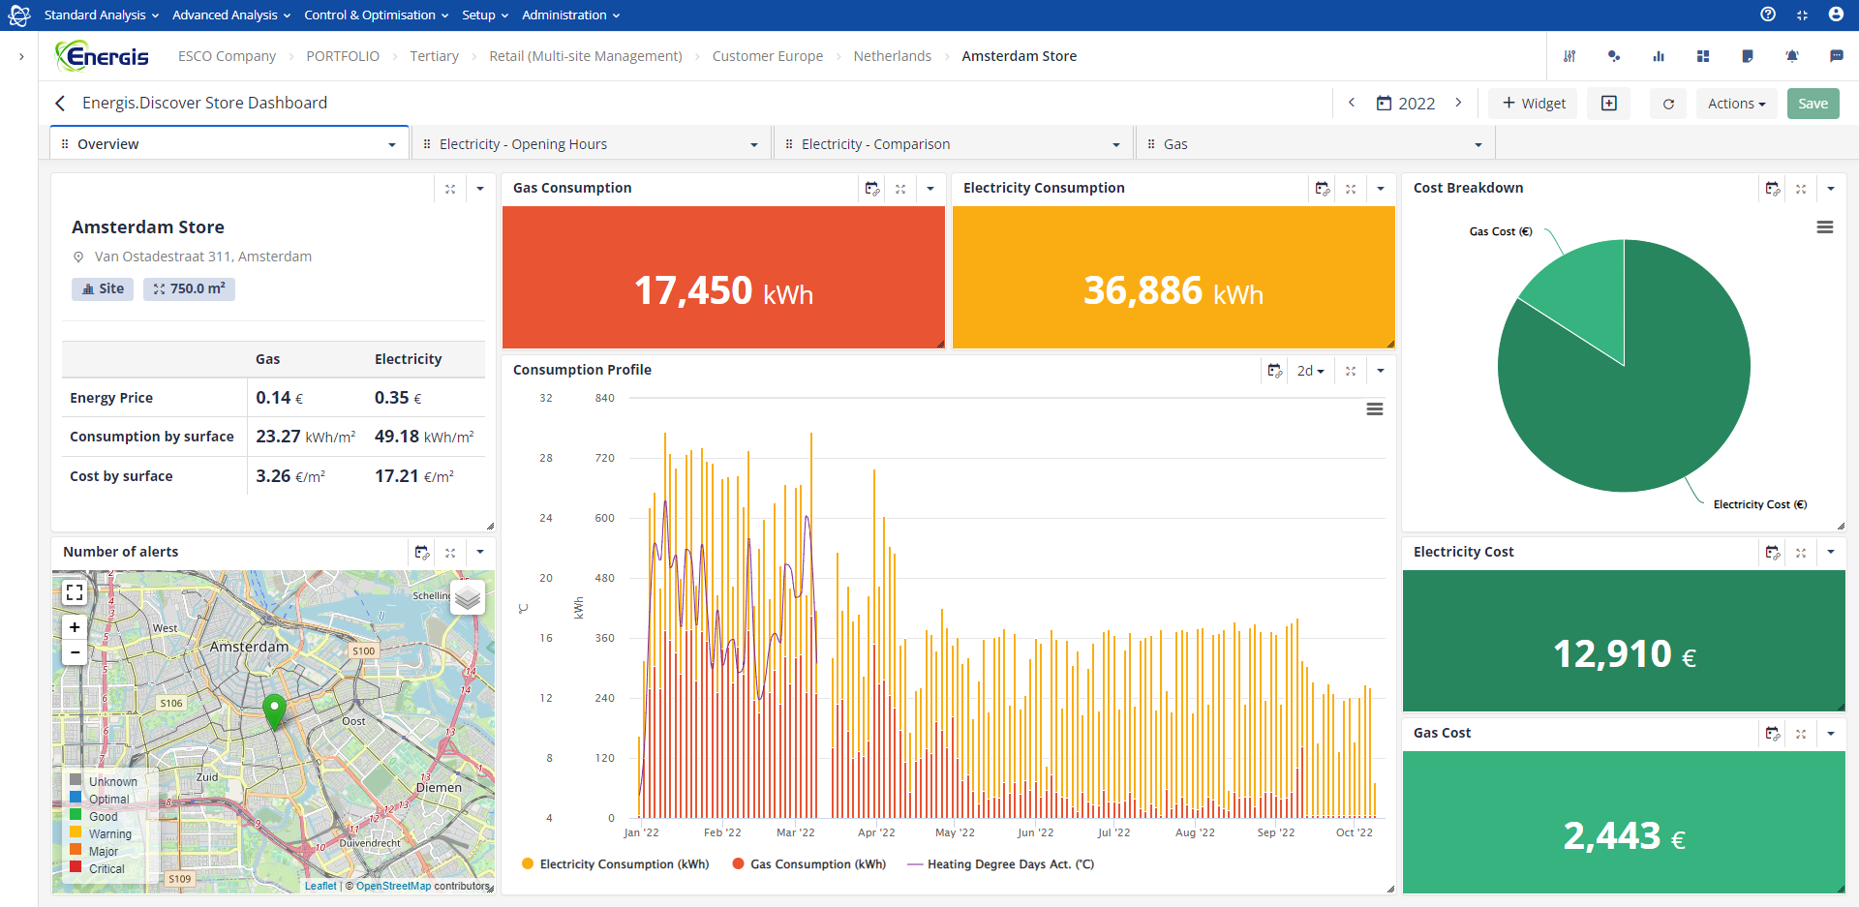Expand the Electricity Cost widget options caret
The height and width of the screenshot is (907, 1859).
coord(1831,553)
